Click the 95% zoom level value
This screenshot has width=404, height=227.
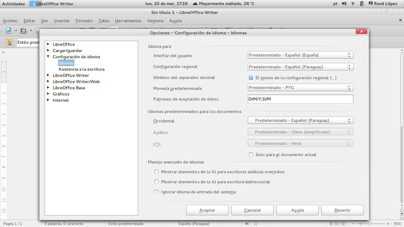tap(397, 224)
